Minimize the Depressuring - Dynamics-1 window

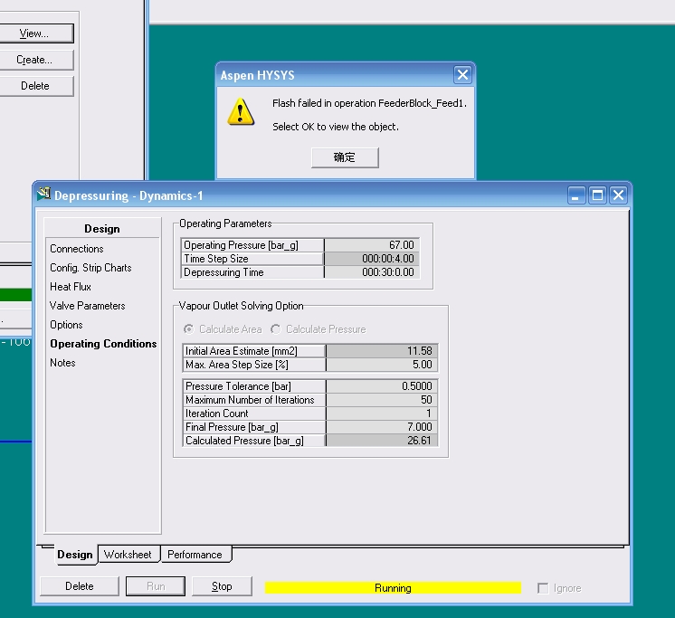tap(576, 195)
